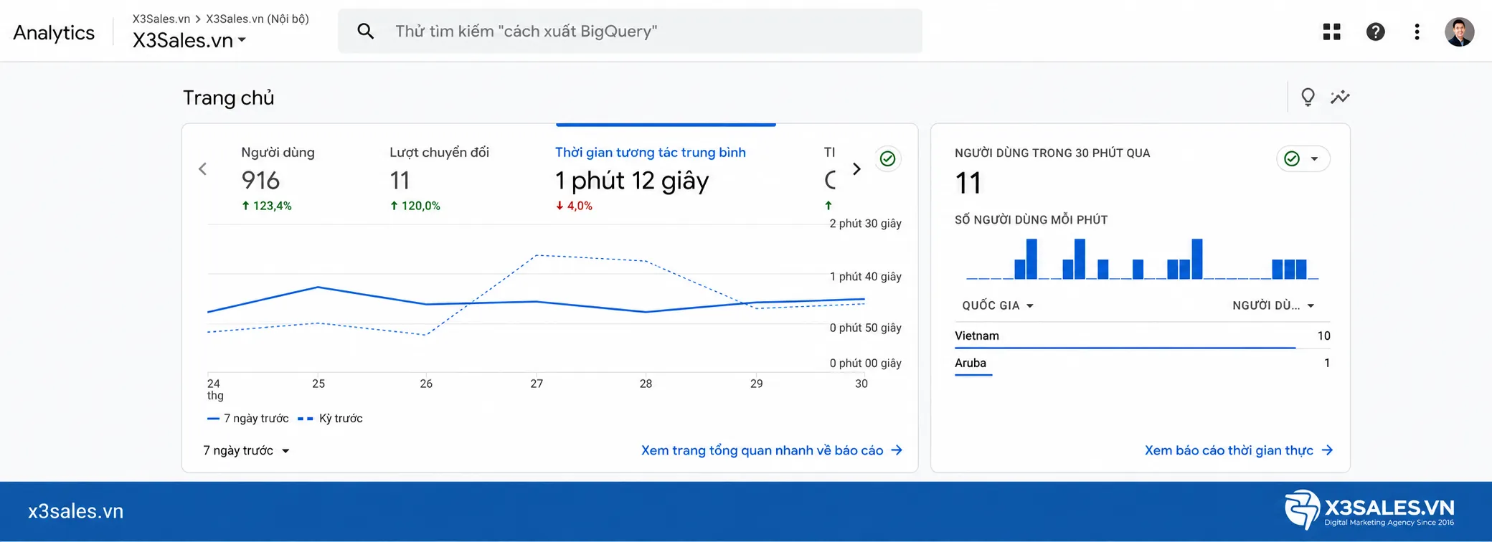Click the '916' users value
The width and height of the screenshot is (1492, 542).
[260, 180]
